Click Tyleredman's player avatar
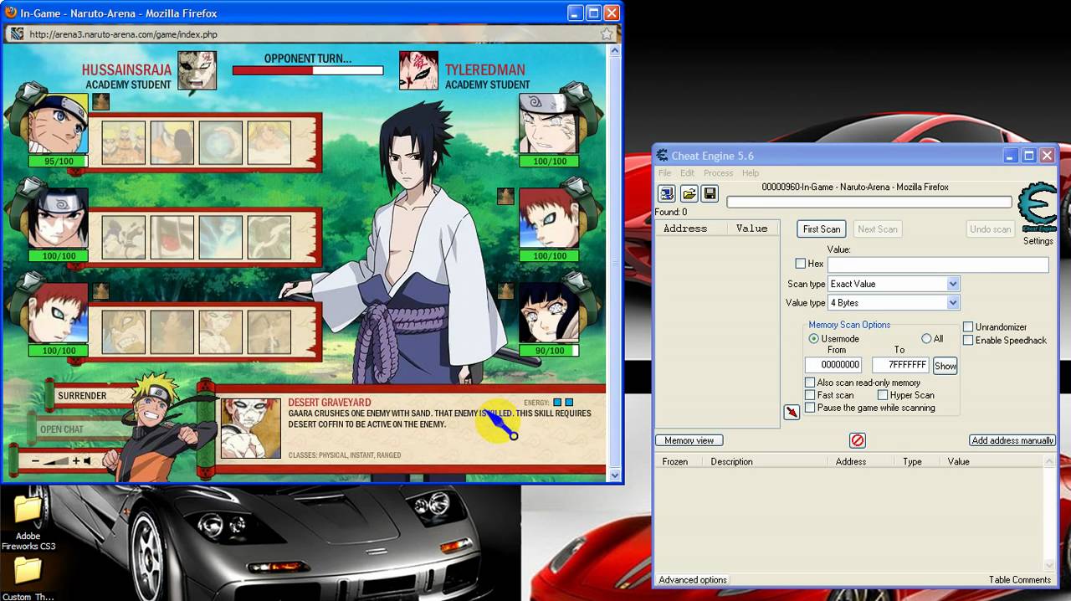This screenshot has width=1071, height=601. coord(418,71)
